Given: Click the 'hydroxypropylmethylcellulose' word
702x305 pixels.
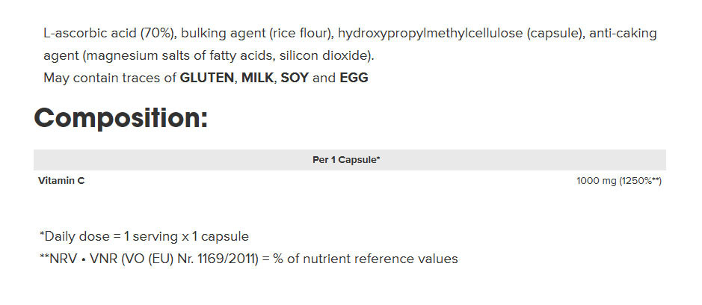Looking at the screenshot, I should (x=431, y=34).
